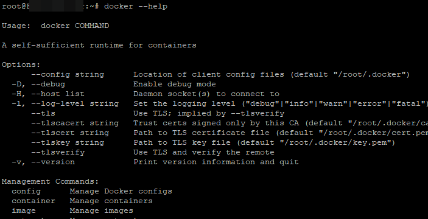Click the 'config' management command
Image resolution: width=428 pixels, height=219 pixels.
point(26,191)
